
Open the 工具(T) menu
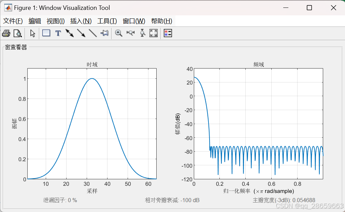tap(107, 21)
